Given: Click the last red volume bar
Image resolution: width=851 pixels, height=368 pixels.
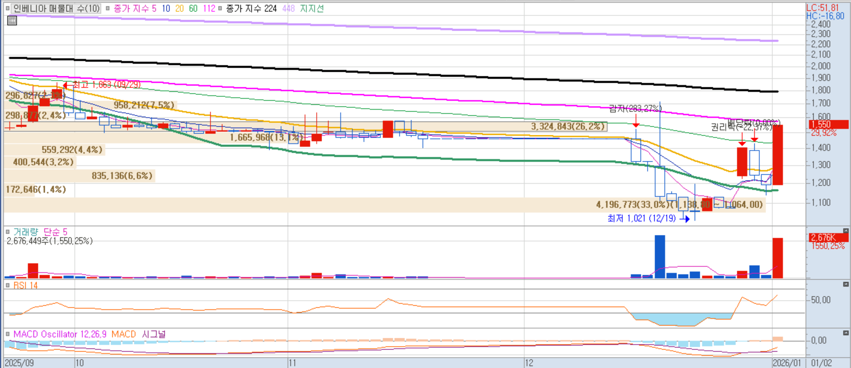Looking at the screenshot, I should 777,258.
